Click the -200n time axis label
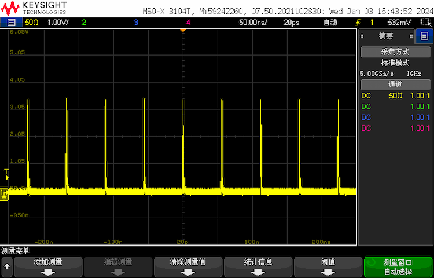 (x=45, y=242)
